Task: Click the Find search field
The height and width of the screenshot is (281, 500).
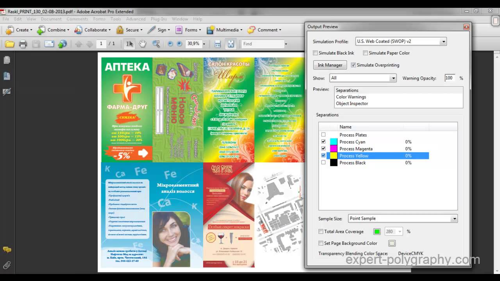Action: tap(262, 44)
